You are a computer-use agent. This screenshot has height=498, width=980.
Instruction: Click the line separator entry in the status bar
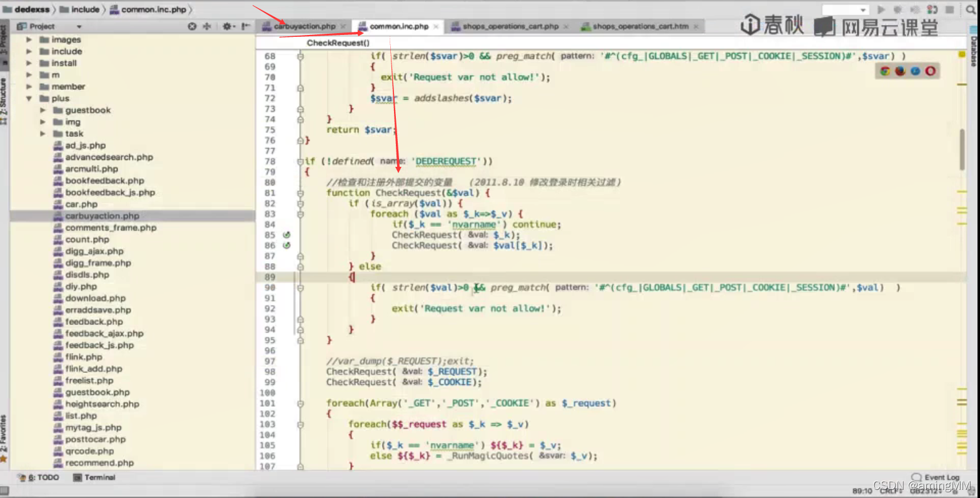(x=891, y=491)
